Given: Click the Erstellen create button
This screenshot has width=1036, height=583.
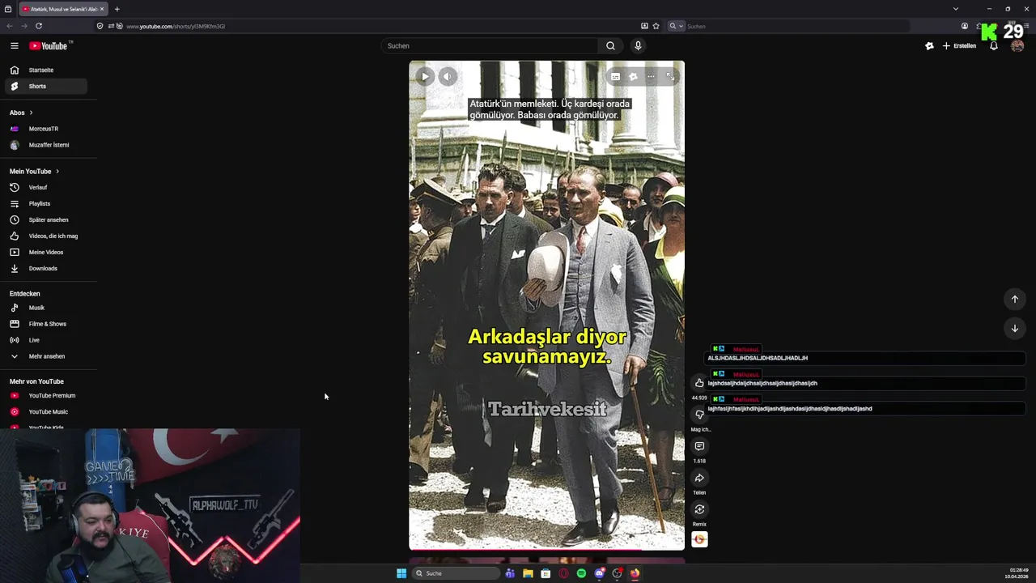Looking at the screenshot, I should pos(959,46).
